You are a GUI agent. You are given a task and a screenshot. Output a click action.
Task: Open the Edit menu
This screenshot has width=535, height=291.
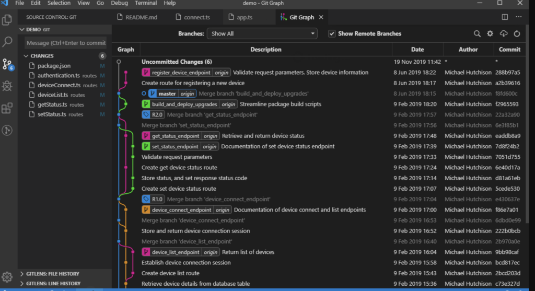[x=36, y=3]
